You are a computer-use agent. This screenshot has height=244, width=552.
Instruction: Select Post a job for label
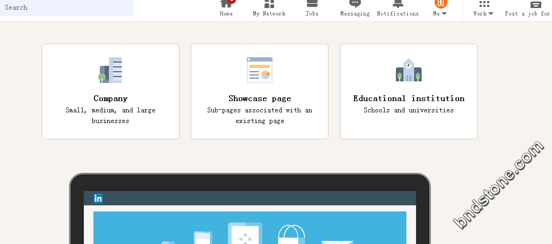[x=527, y=13]
